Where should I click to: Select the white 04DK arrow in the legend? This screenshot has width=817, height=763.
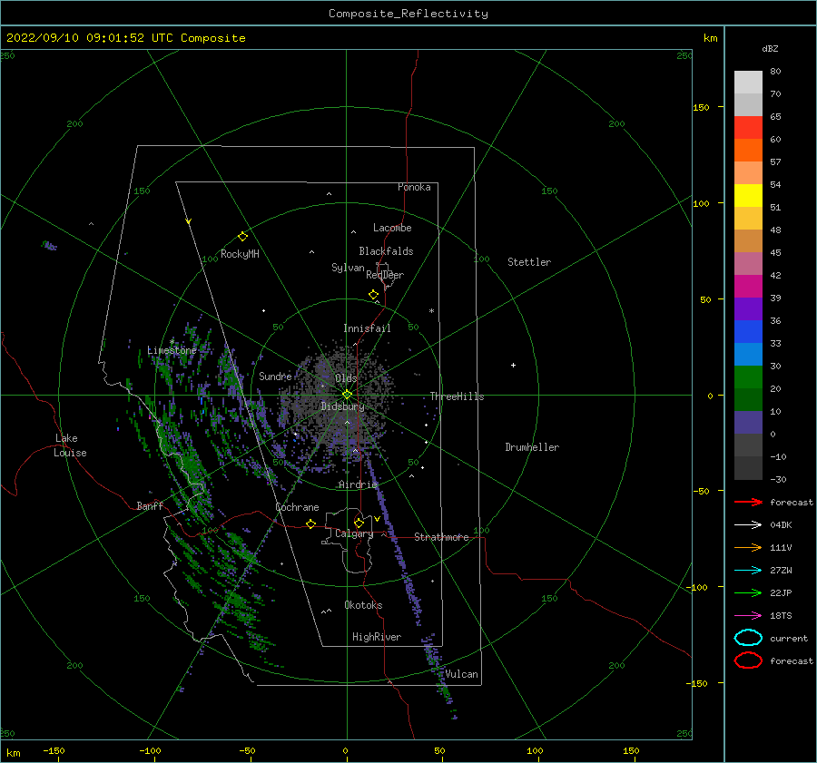748,524
